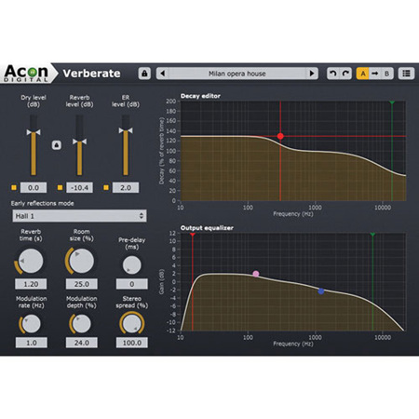The width and height of the screenshot is (419, 419).
Task: Click the redo arrow button
Action: [x=345, y=74]
